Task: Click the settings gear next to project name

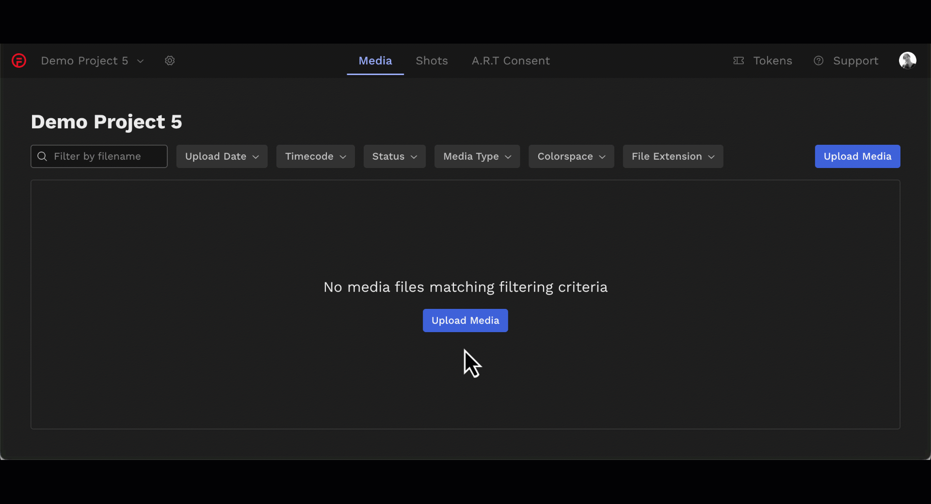Action: (169, 61)
